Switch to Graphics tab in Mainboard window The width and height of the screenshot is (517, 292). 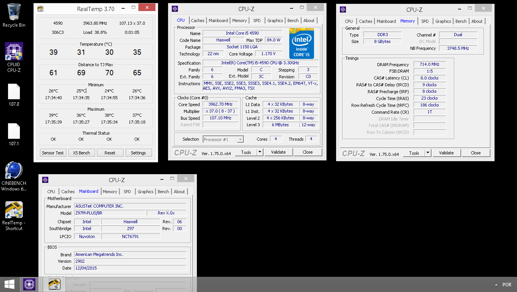click(145, 192)
